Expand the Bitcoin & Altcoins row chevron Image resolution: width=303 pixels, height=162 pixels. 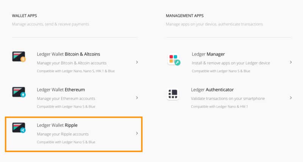pos(137,62)
